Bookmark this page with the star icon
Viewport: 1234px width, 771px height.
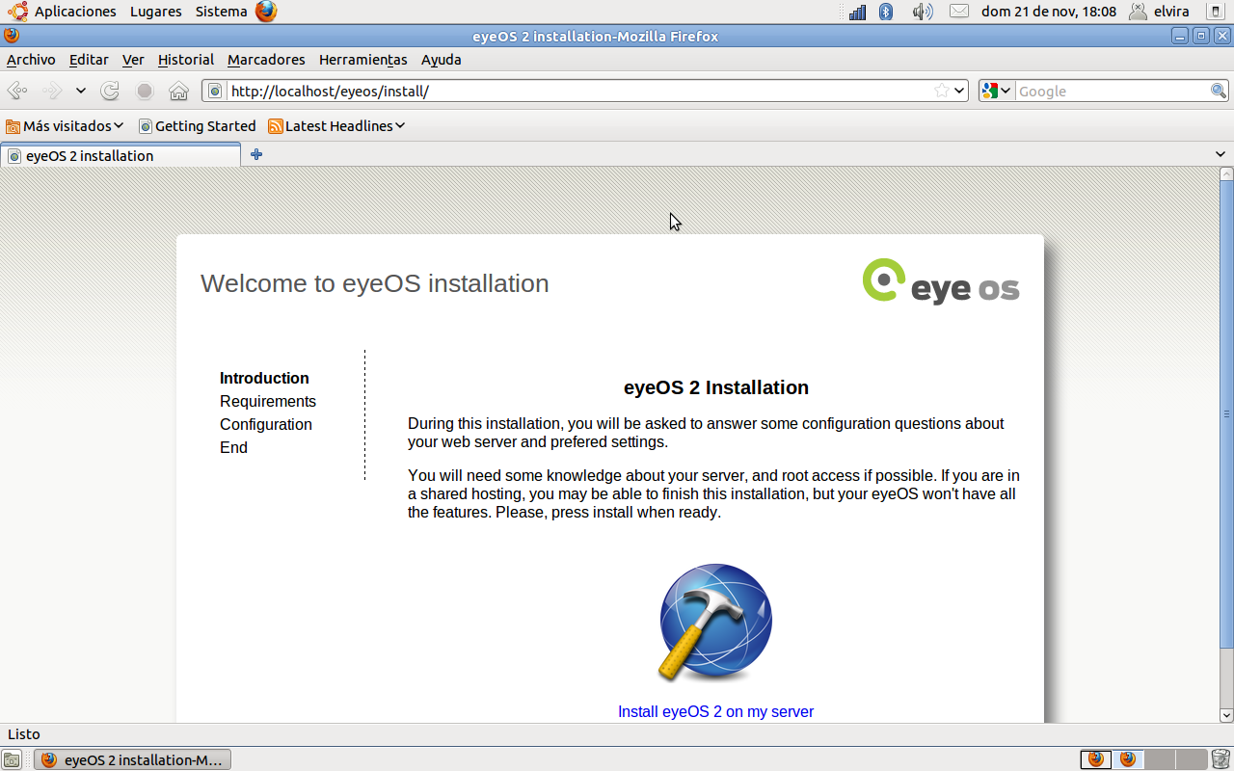pyautogui.click(x=942, y=91)
